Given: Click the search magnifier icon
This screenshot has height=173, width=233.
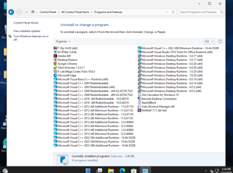Looking at the screenshot, I should (222, 12).
